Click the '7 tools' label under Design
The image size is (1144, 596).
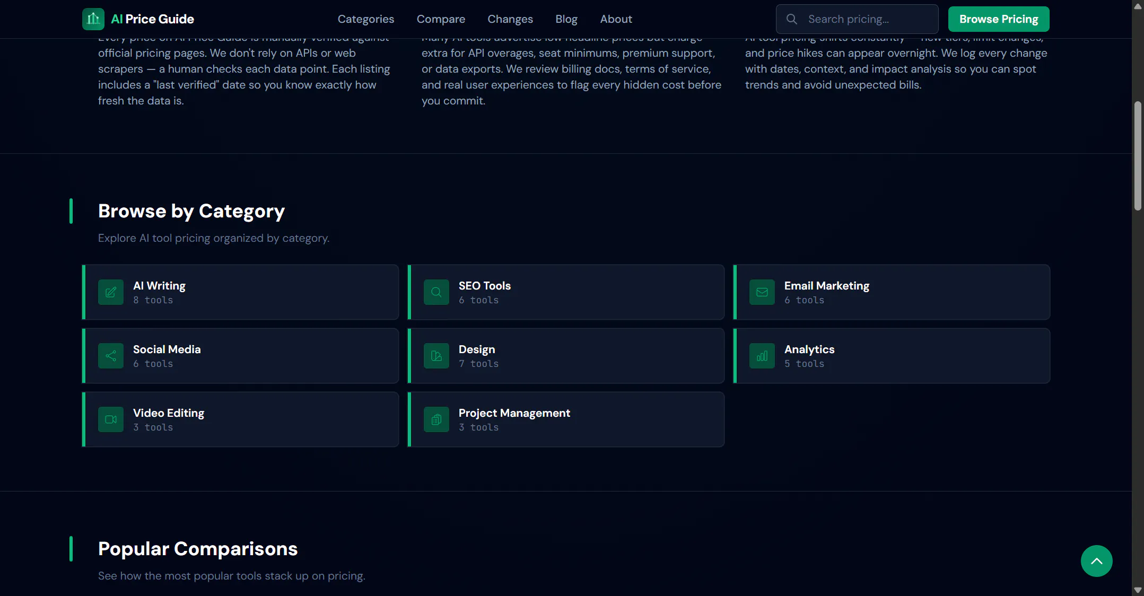[x=479, y=364]
